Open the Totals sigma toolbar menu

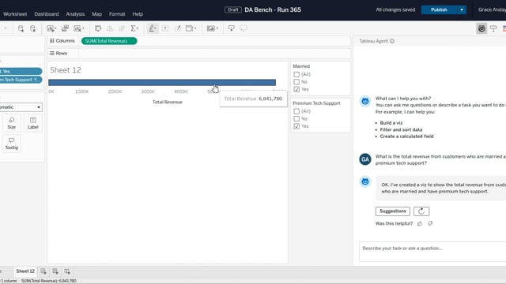tap(134, 28)
